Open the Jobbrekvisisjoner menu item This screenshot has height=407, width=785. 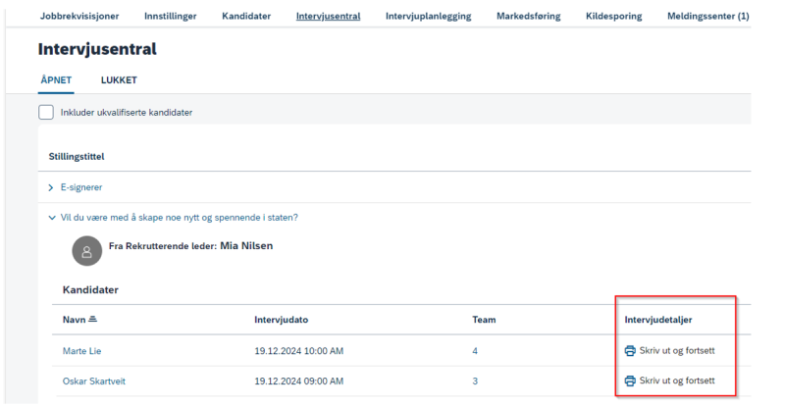pyautogui.click(x=79, y=16)
